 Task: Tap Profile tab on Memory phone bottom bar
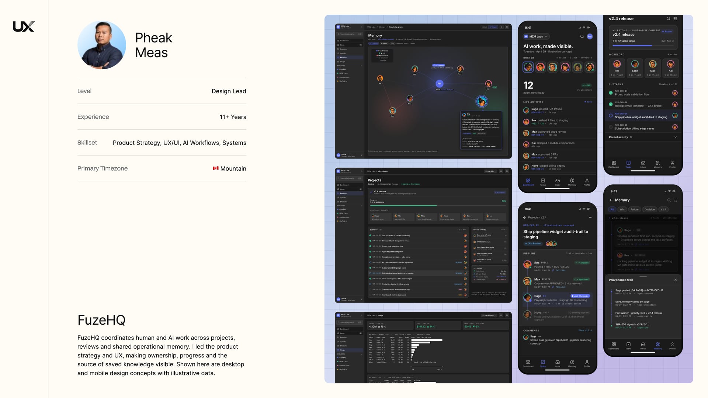coord(672,346)
